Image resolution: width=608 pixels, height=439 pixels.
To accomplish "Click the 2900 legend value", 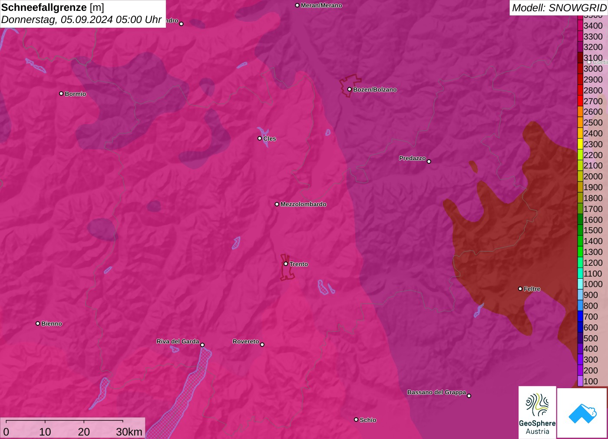I will [x=593, y=79].
